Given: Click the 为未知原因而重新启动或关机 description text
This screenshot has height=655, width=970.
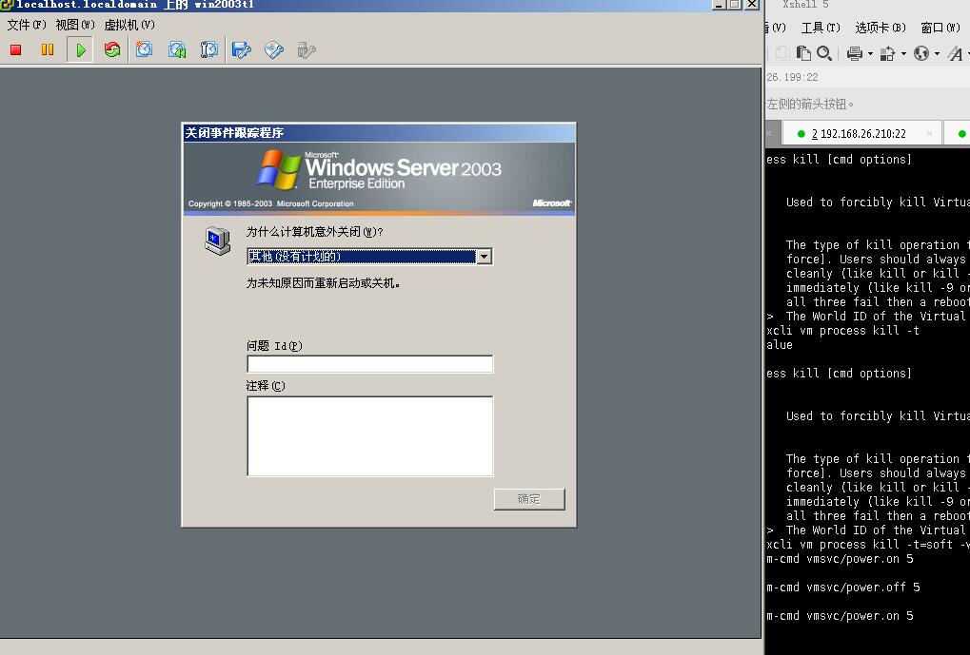Looking at the screenshot, I should pos(324,283).
